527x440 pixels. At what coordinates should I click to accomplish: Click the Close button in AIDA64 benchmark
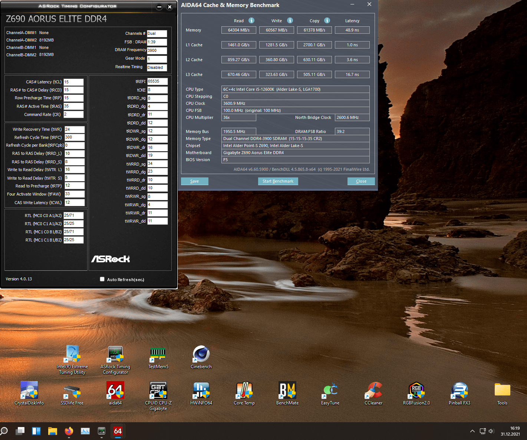coord(361,181)
